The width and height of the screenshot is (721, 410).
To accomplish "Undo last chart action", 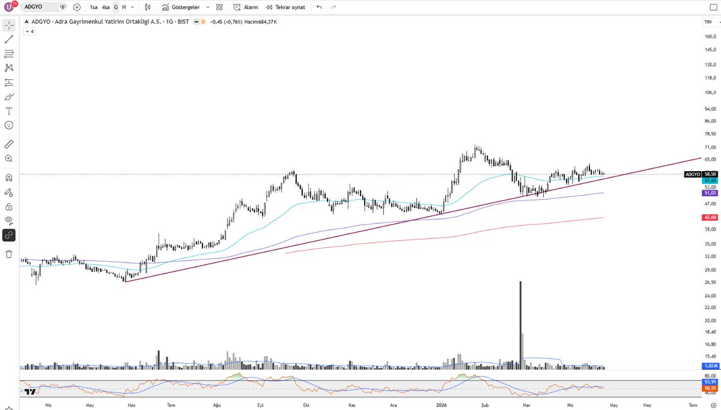I will (319, 7).
